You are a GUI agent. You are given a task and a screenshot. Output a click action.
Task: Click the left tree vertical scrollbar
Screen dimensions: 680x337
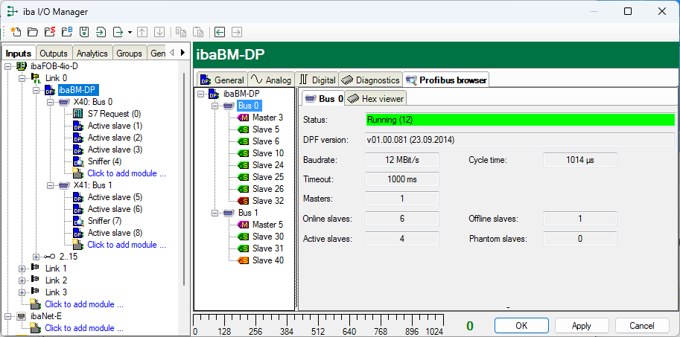pos(185,178)
